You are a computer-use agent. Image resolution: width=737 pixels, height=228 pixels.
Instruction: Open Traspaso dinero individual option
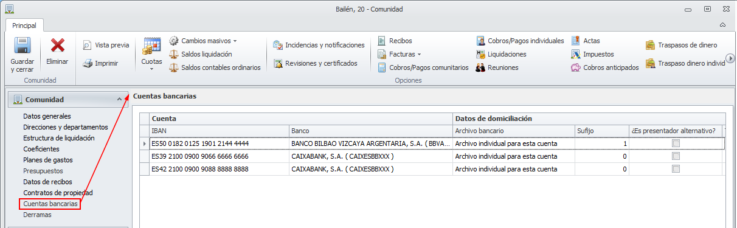(686, 63)
